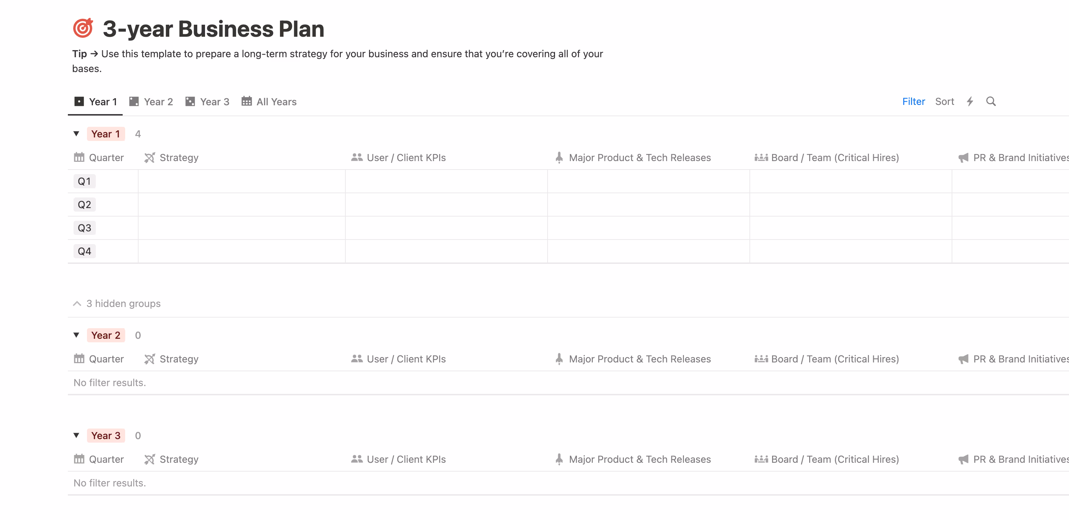Collapse the Year 3 group
The image size is (1069, 520).
pos(76,436)
